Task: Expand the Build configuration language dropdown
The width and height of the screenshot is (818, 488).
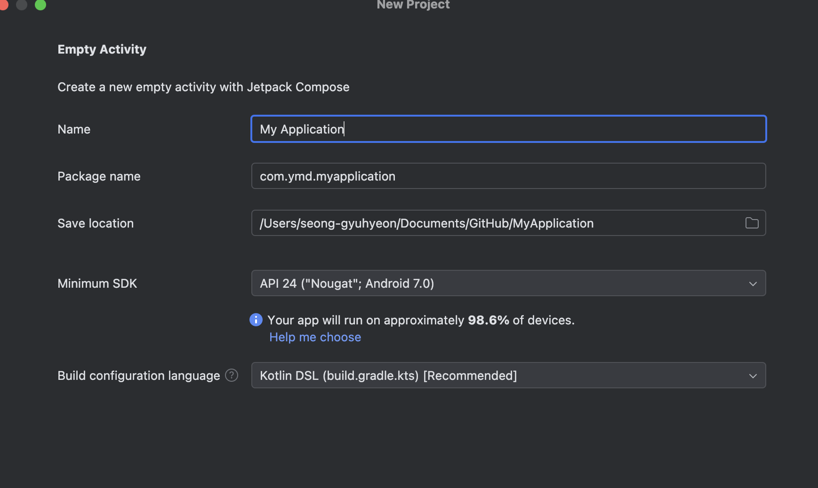Action: point(508,375)
